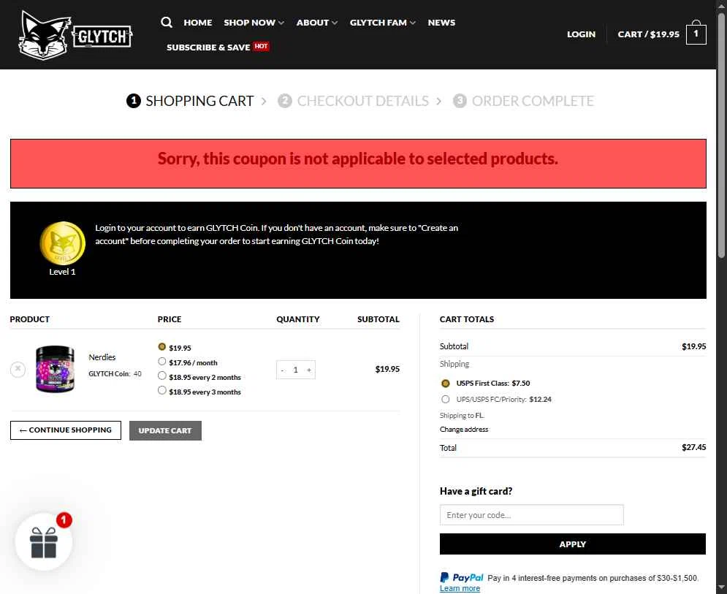Go to Checkout Details step
Screen dimensions: 727x594
tap(354, 101)
